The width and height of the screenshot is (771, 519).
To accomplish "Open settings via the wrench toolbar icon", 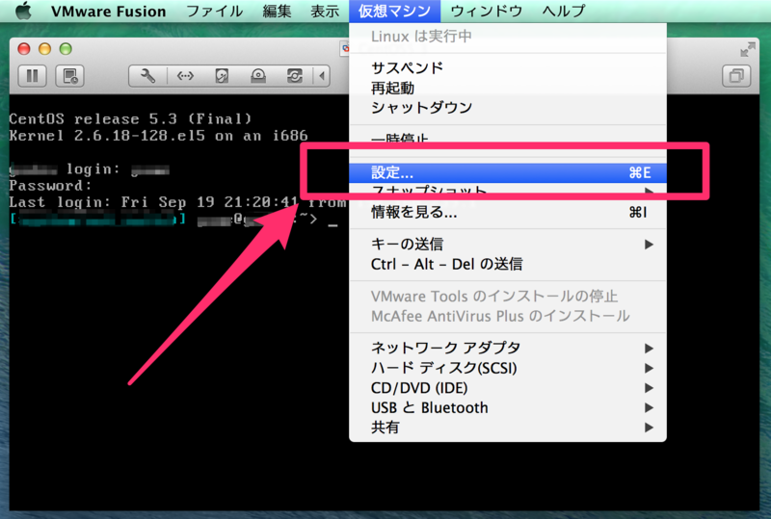I will (x=147, y=76).
